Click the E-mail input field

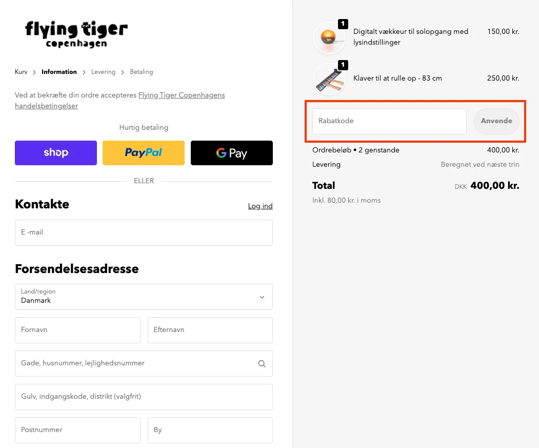144,232
